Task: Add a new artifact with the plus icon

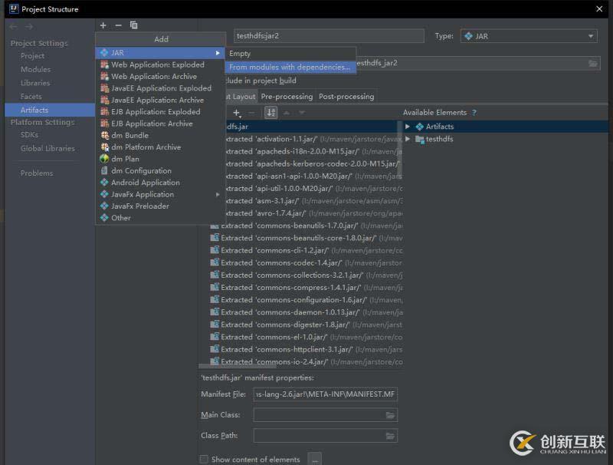Action: (x=103, y=25)
